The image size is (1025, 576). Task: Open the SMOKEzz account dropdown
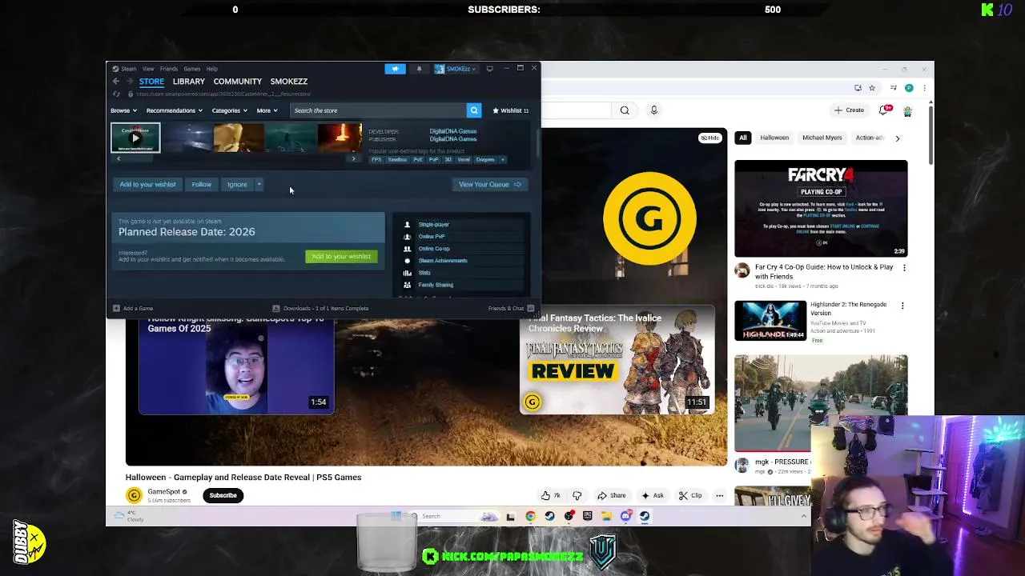click(x=455, y=69)
